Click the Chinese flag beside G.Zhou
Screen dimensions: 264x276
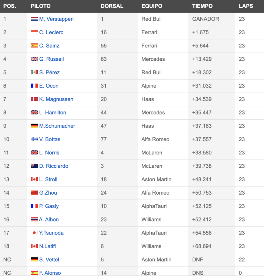point(34,192)
